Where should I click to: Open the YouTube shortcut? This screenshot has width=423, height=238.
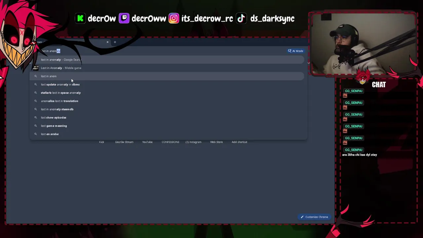[147, 142]
